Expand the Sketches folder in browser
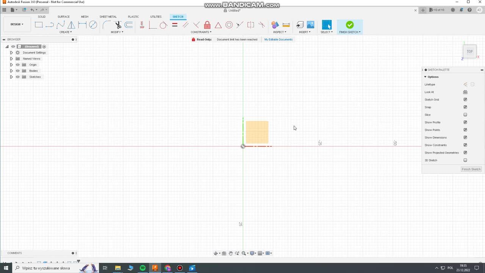 [x=11, y=77]
